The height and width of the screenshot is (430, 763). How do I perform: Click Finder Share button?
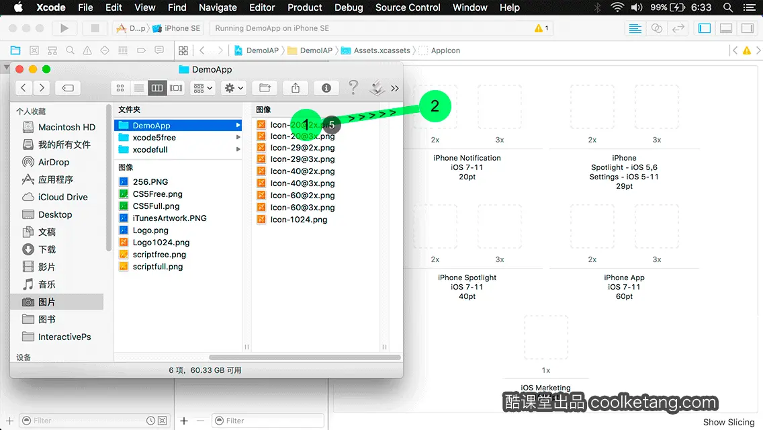[296, 88]
